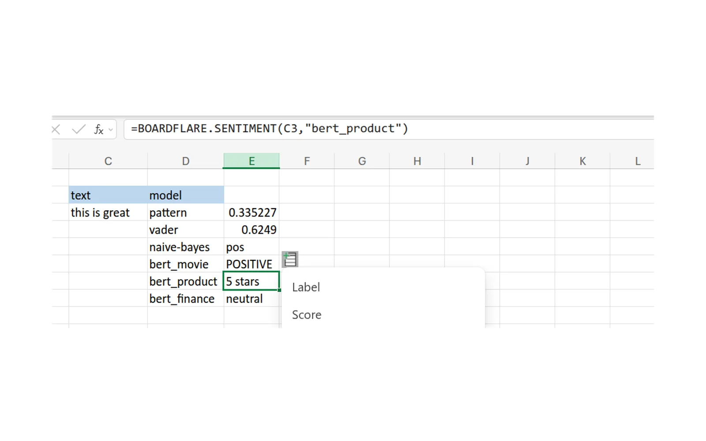Confirm formula with the checkmark icon
706x441 pixels.
[79, 129]
